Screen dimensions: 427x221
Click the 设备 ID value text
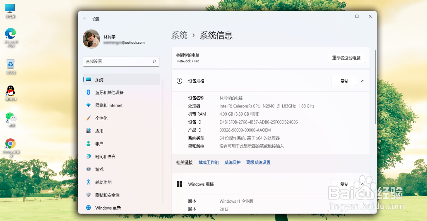coord(259,122)
